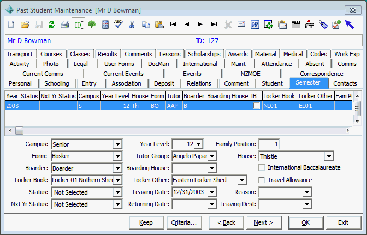The width and height of the screenshot is (367, 235).
Task: Expand the Campus dropdown
Action: coord(118,144)
